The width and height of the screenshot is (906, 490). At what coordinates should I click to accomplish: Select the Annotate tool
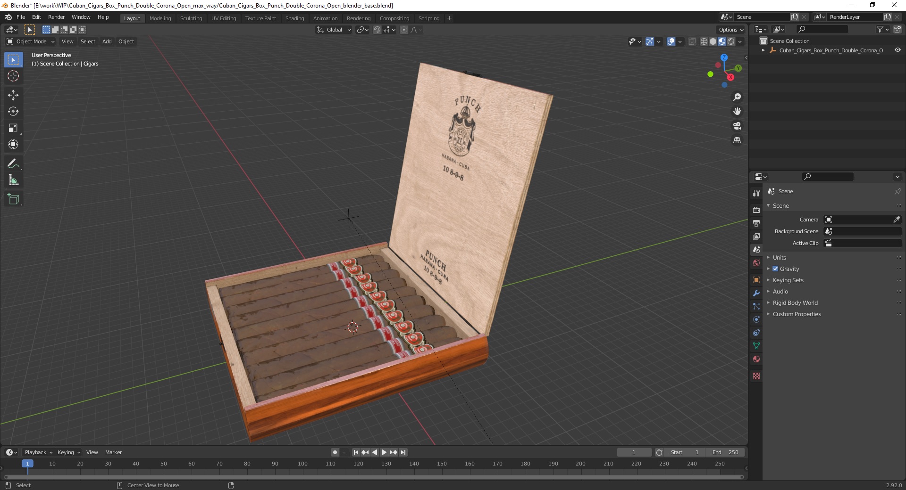tap(13, 164)
